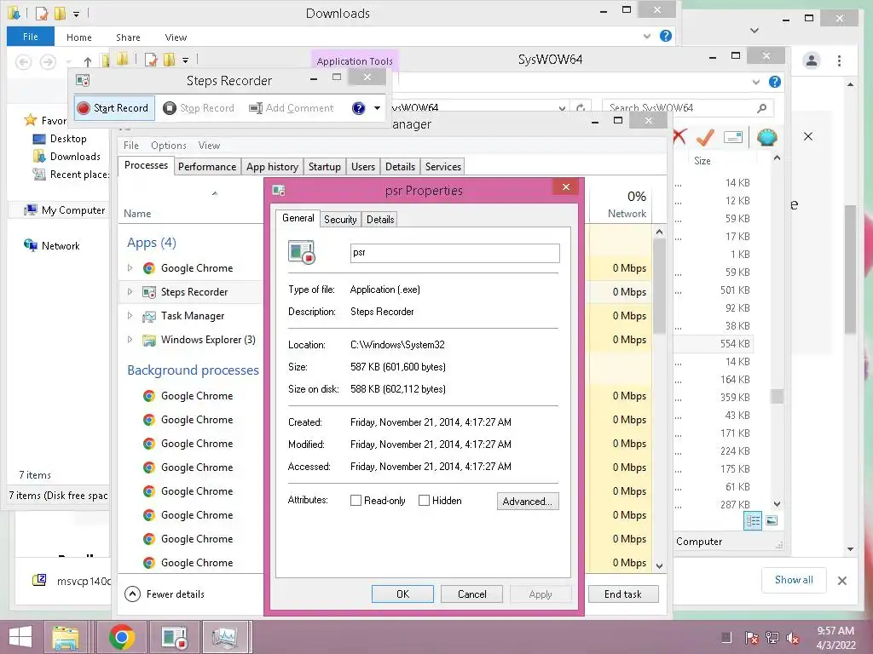Click the Up arrow in Downloads window

pyautogui.click(x=88, y=61)
